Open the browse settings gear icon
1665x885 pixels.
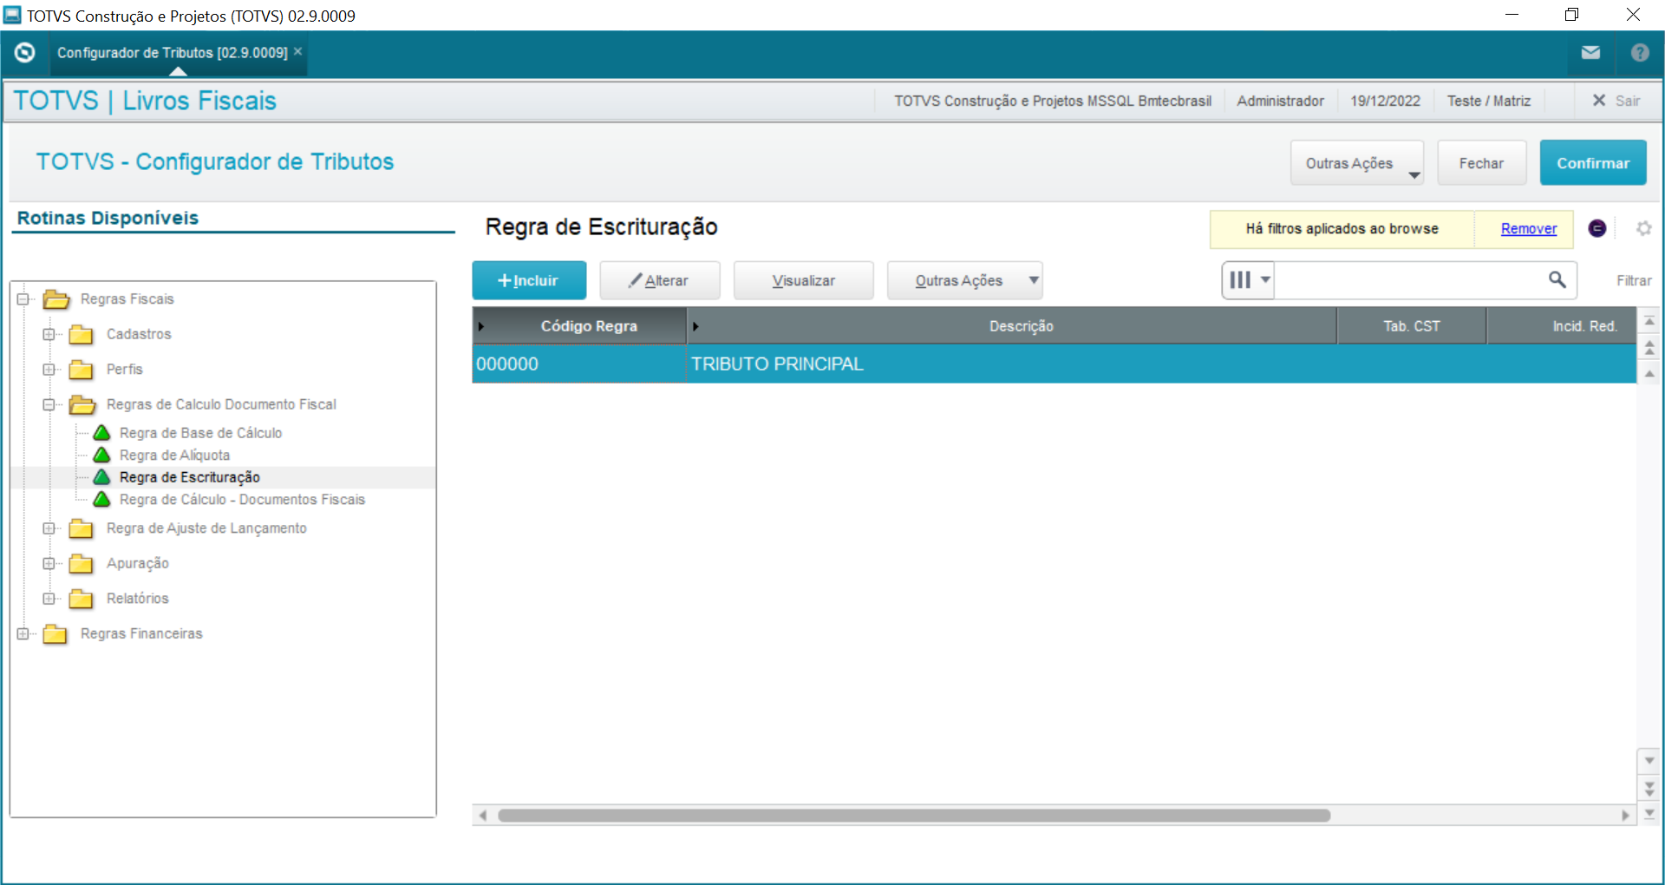coord(1643,228)
